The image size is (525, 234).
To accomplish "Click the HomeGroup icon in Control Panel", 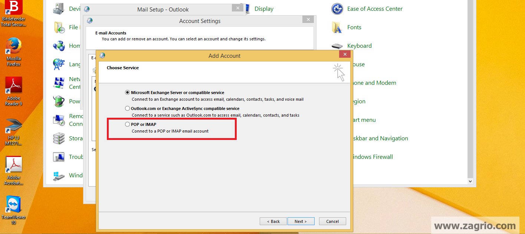I will tap(59, 46).
